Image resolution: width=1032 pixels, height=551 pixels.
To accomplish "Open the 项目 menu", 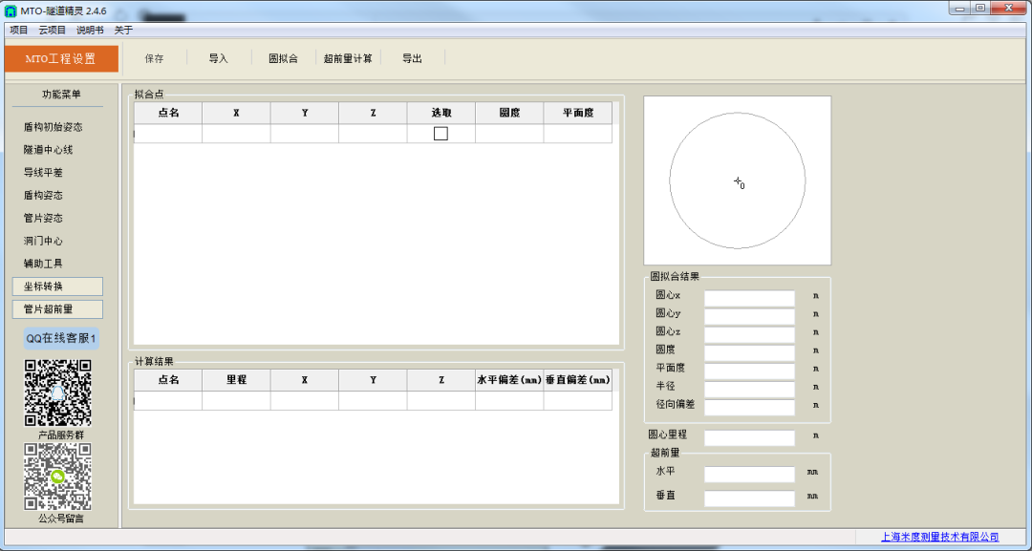I will [x=19, y=30].
